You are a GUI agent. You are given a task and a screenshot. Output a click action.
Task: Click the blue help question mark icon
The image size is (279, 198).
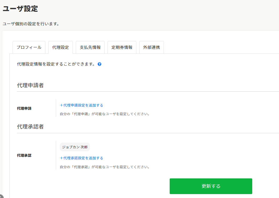pyautogui.click(x=99, y=64)
